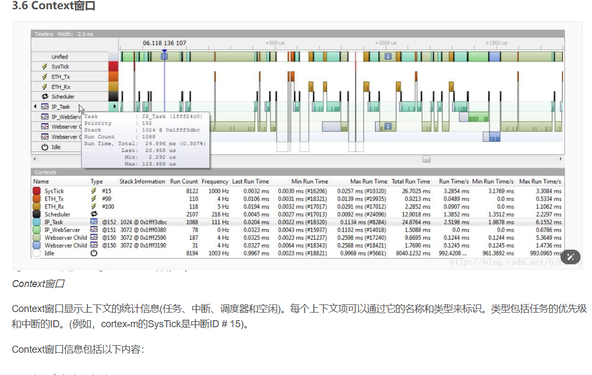Click the Total Run Time column header
The image size is (592, 375).
(411, 182)
